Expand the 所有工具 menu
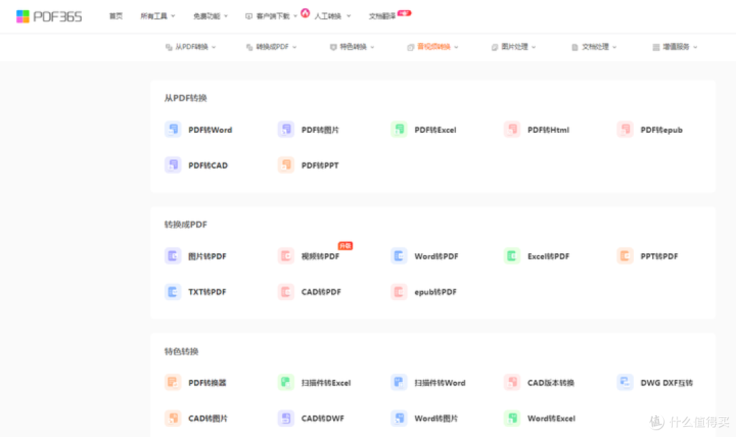The height and width of the screenshot is (437, 736). coord(157,16)
